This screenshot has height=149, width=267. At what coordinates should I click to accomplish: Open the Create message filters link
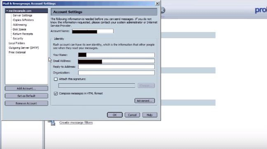[x=76, y=123]
